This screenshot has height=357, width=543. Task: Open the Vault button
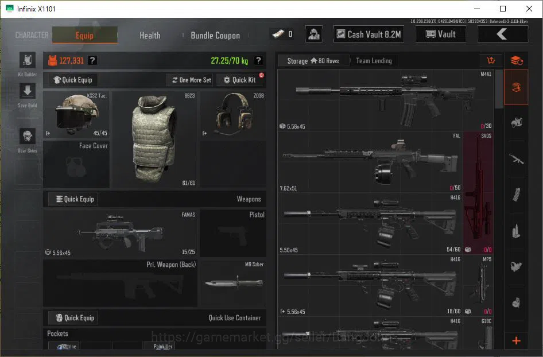441,34
